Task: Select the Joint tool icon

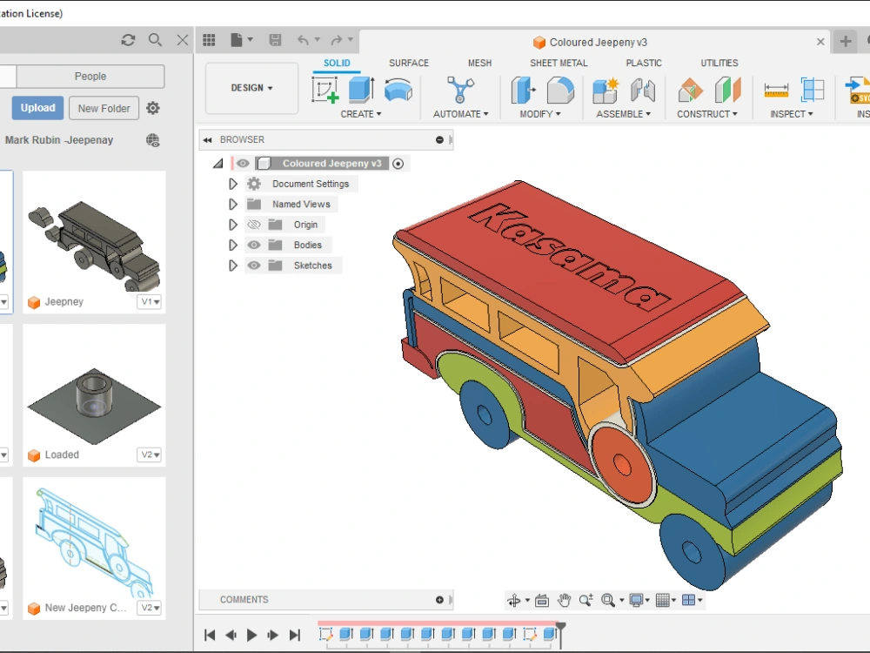Action: point(643,90)
